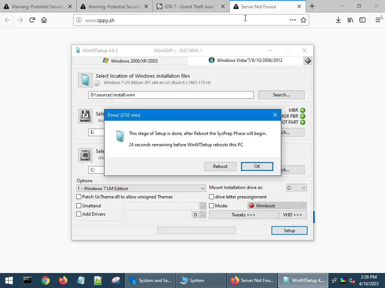Click the browser back arrow

tap(8, 20)
